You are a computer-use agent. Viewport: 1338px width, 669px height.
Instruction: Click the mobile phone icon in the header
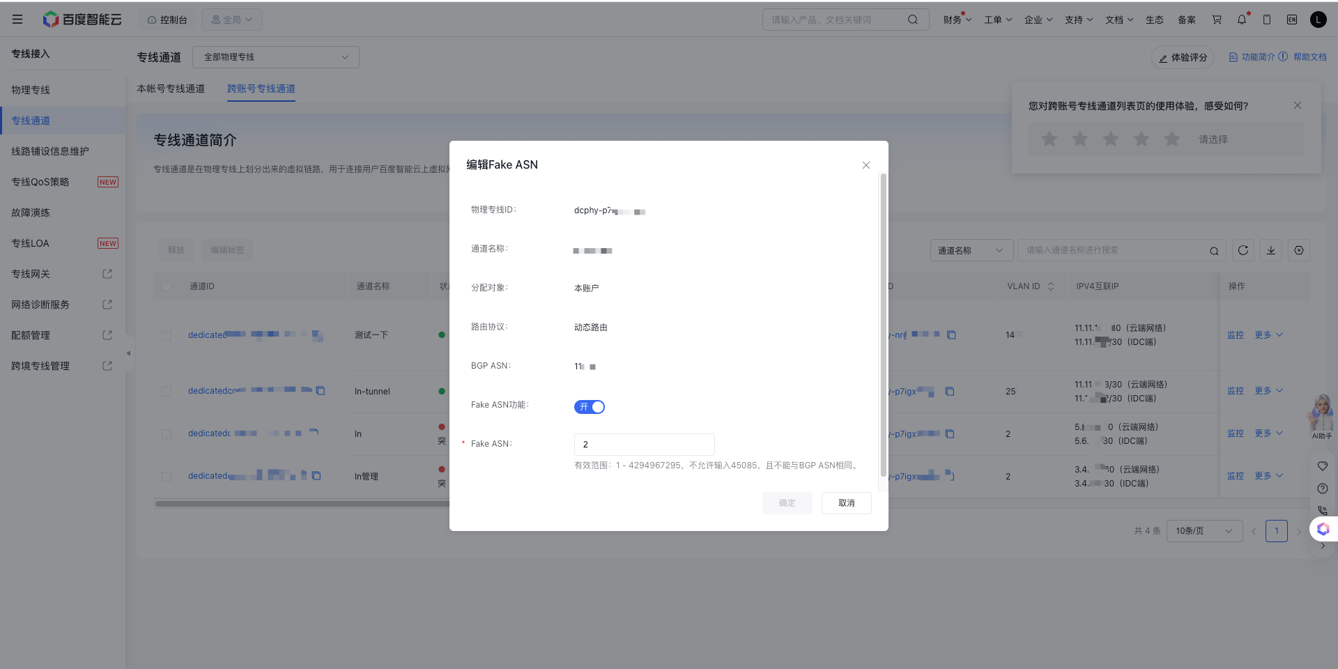(x=1267, y=20)
